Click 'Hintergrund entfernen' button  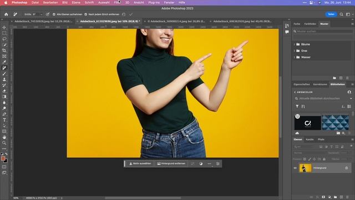[171, 163]
